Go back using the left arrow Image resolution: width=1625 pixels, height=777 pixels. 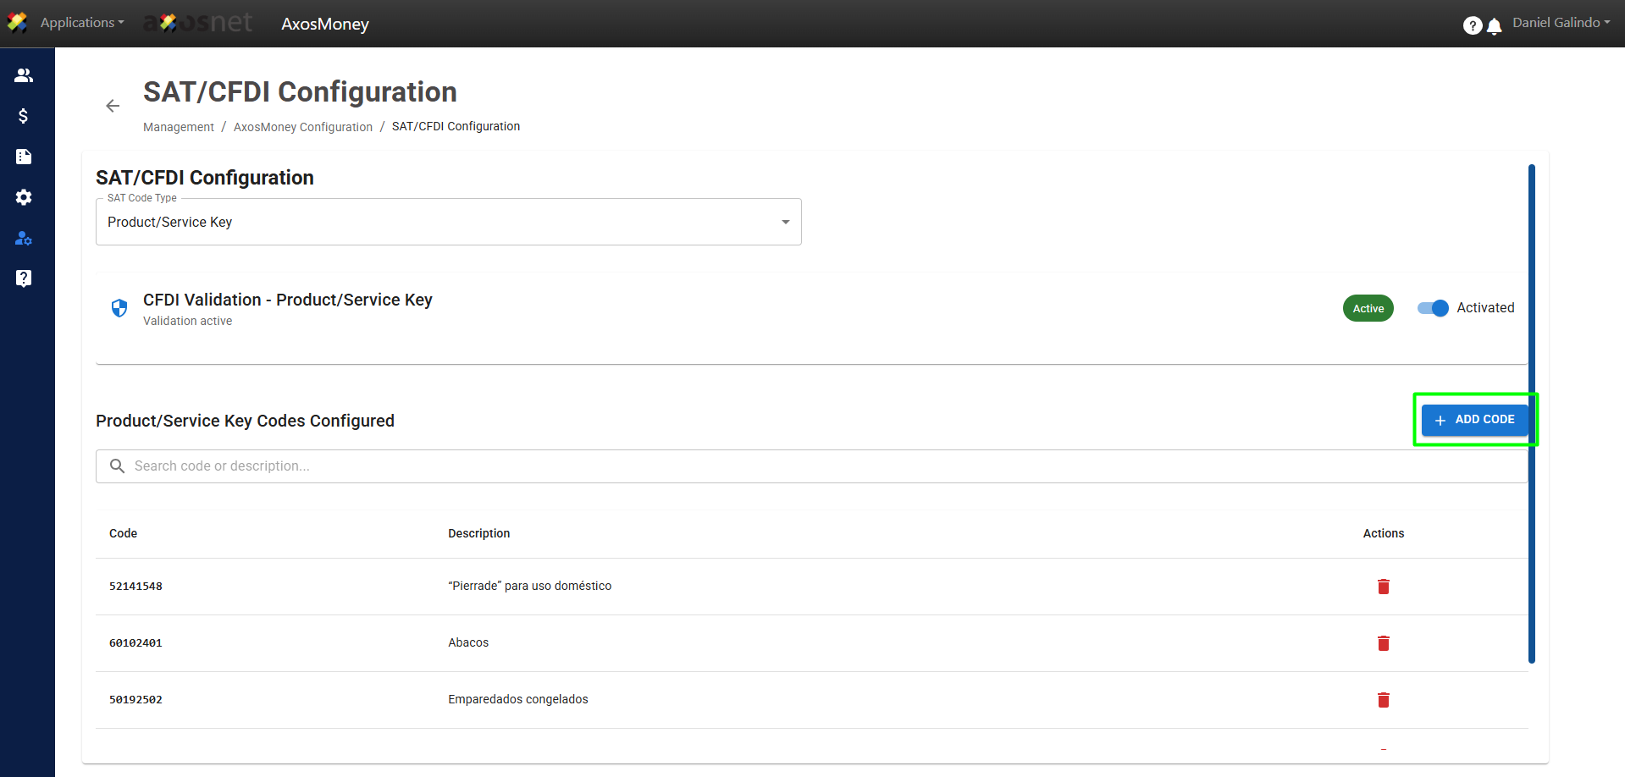[113, 106]
